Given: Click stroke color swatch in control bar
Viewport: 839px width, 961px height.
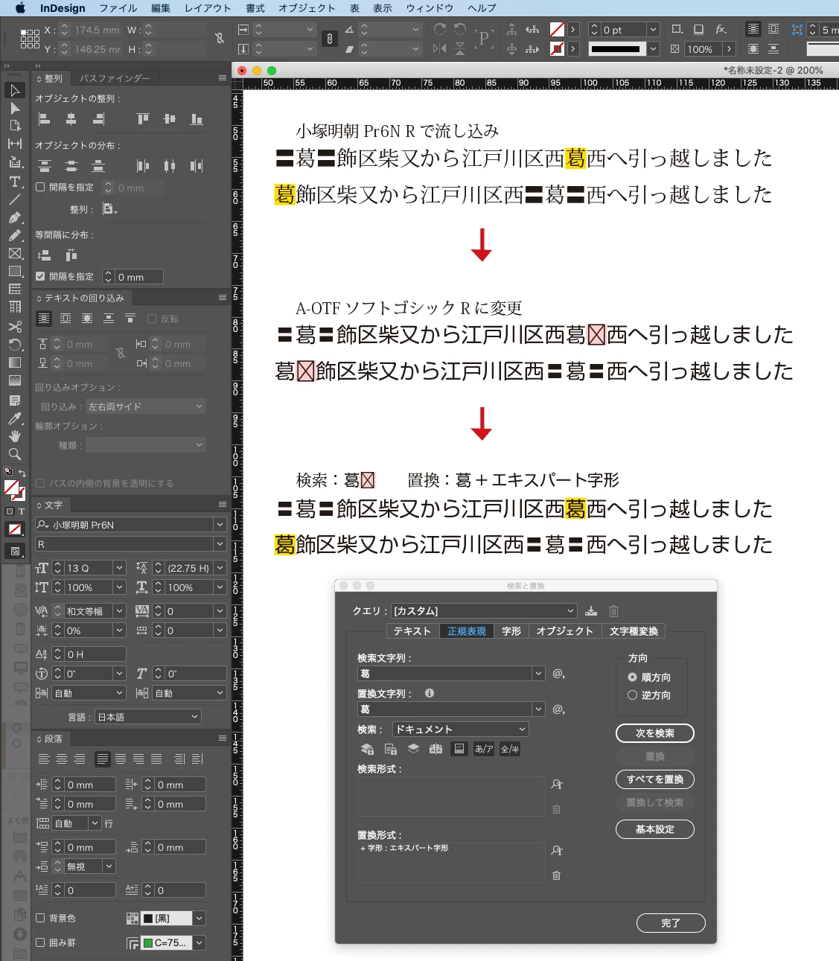Looking at the screenshot, I should (557, 49).
